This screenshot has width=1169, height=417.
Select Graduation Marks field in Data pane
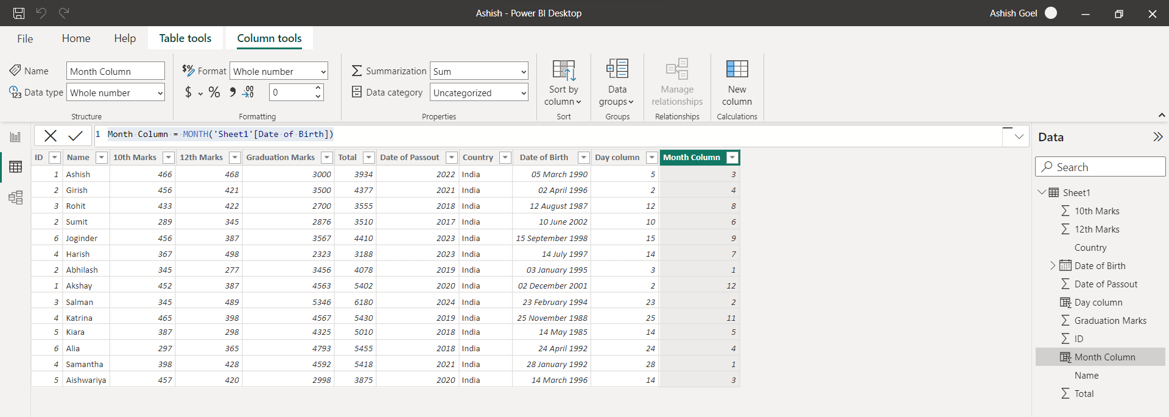pyautogui.click(x=1110, y=321)
